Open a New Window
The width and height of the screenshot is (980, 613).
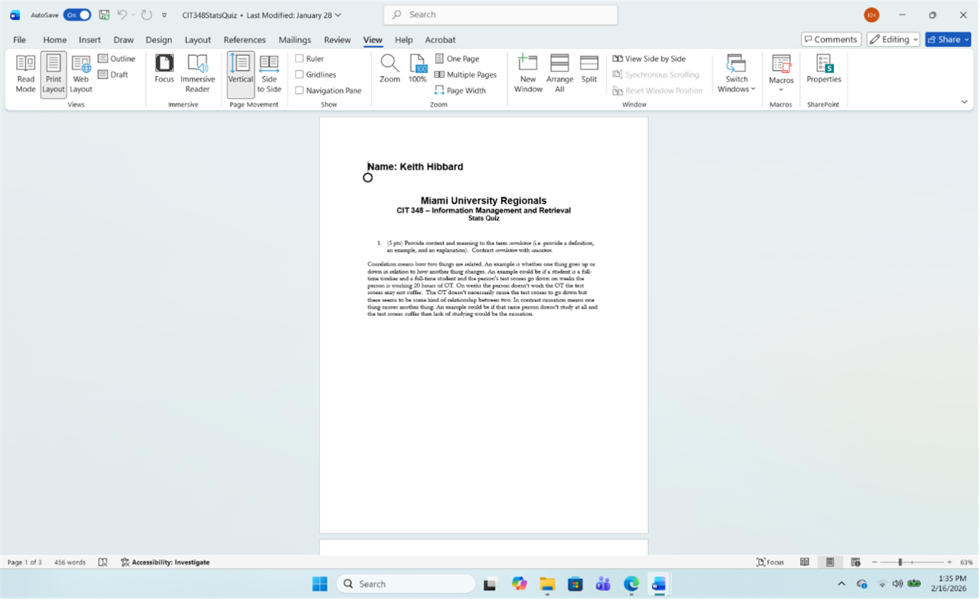[x=528, y=74]
